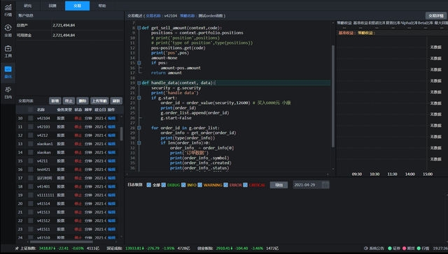The height and width of the screenshot is (254, 448).
Task: Click the 系统公告 speaker icon in status bar
Action: tap(366, 248)
